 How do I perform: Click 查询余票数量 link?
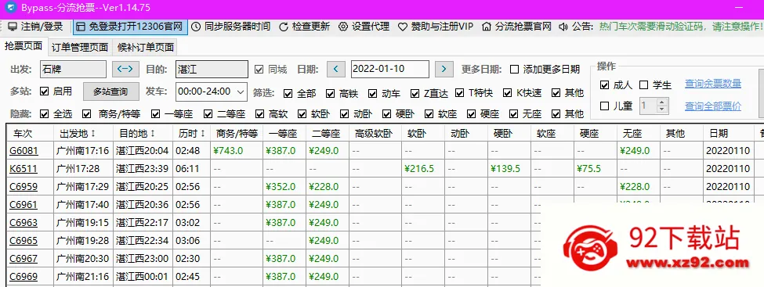[x=713, y=84]
